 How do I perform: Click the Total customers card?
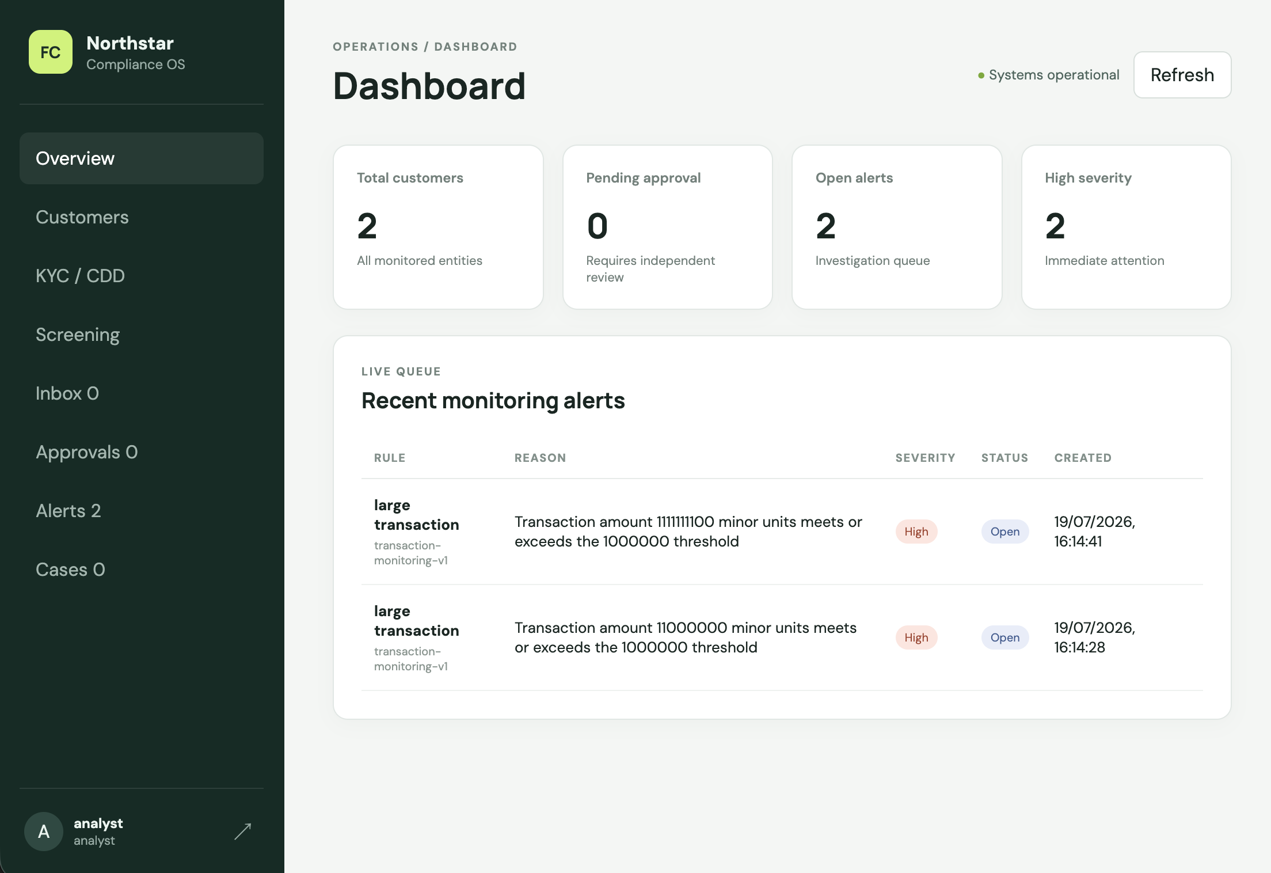pos(438,227)
